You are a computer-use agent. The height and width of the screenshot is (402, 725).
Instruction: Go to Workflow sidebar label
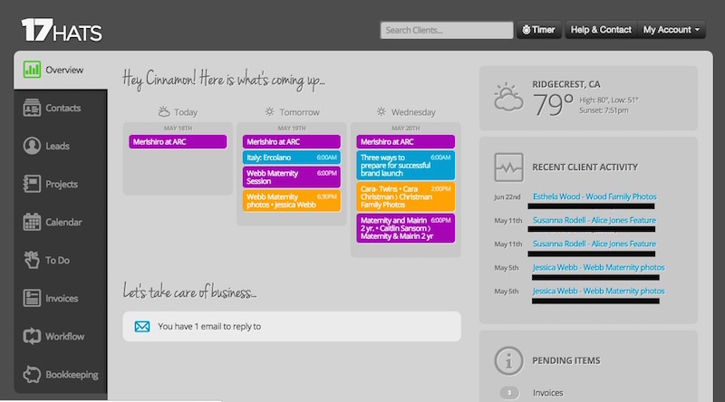64,337
